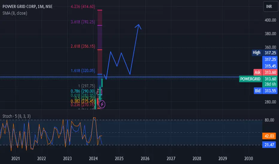
Task: Click the purple lightning bolt event icon
Action: (x=102, y=104)
